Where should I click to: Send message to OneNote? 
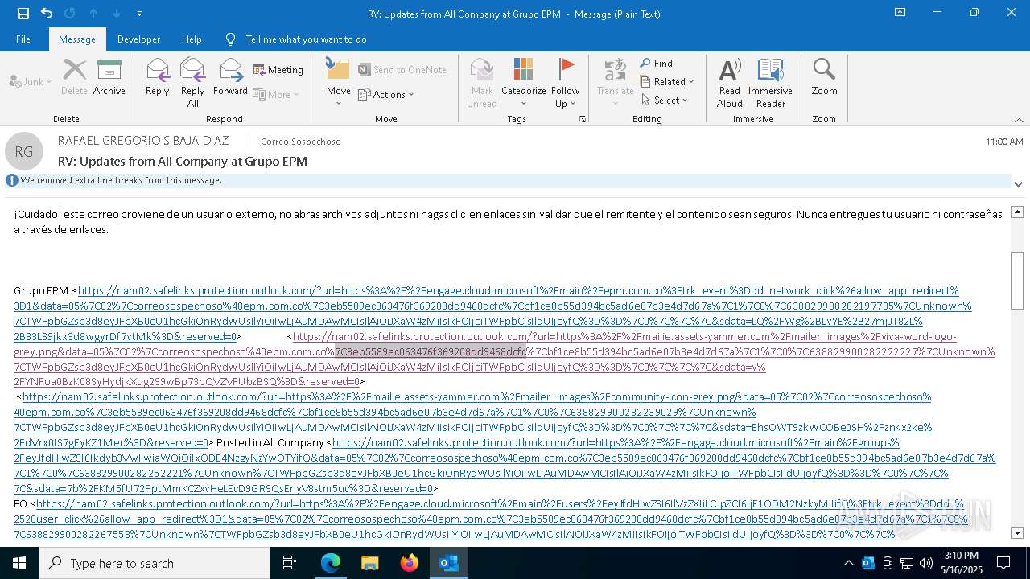point(402,70)
